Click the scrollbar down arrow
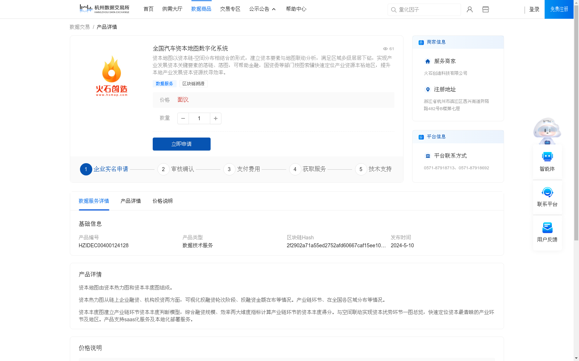 tap(576, 358)
